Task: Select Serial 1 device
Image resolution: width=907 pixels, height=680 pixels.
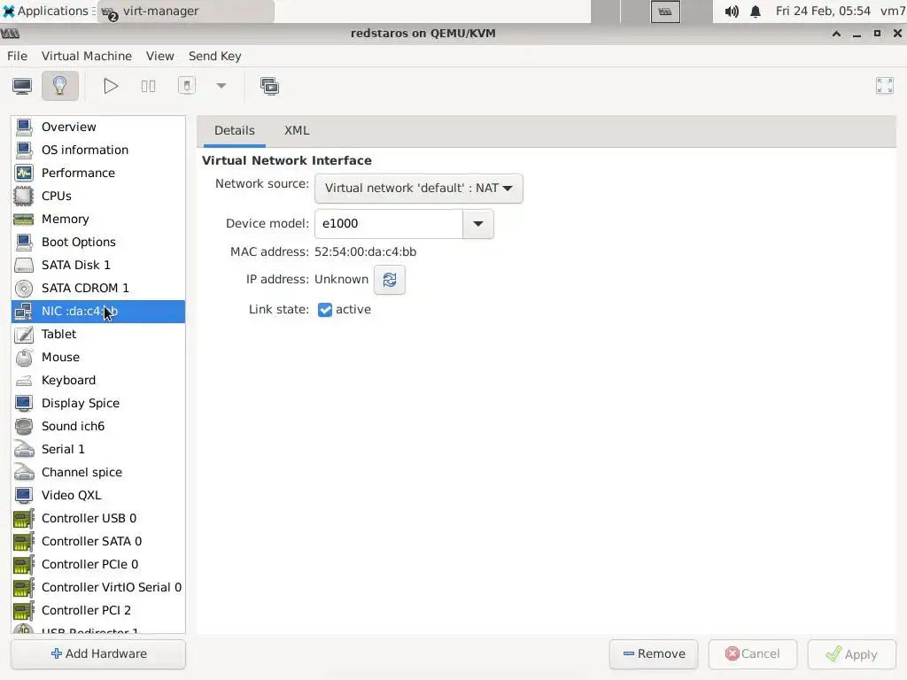Action: 98,449
